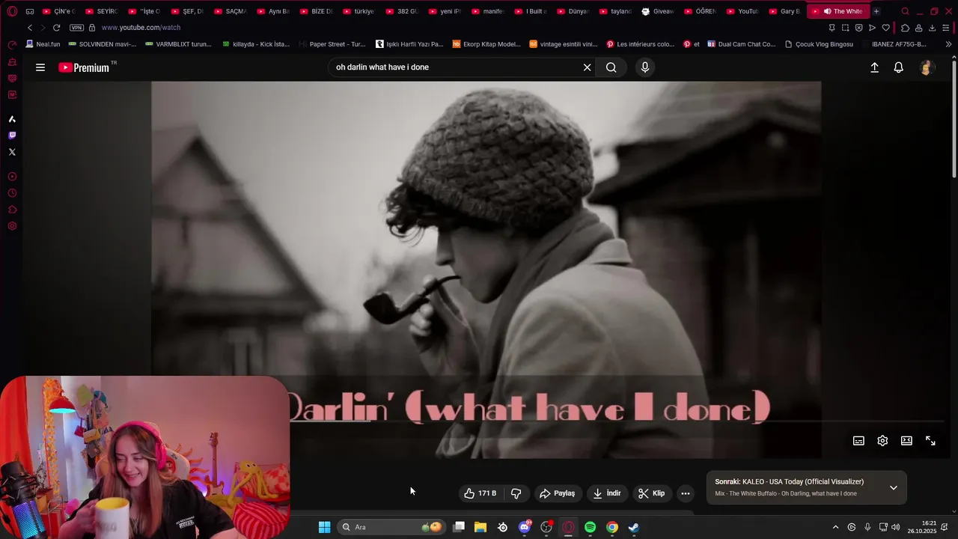The image size is (958, 539).
Task: Switch to the "Giveaw" tab
Action: 658,11
